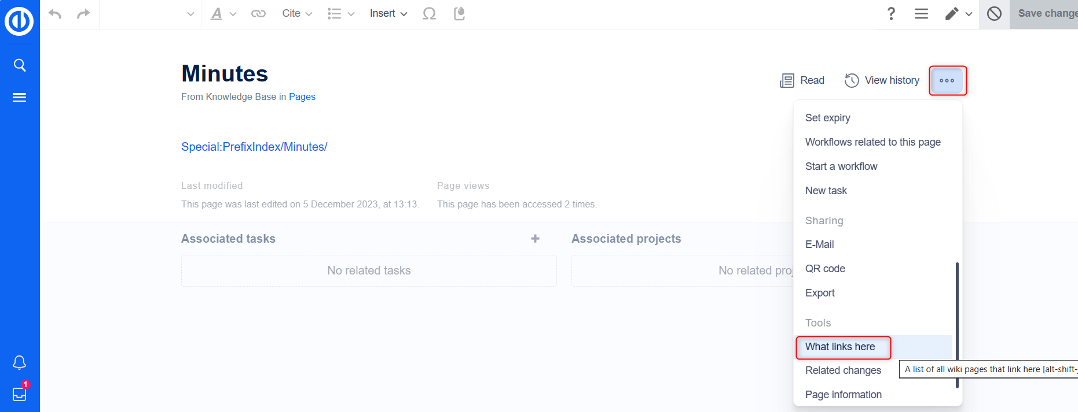
Task: Switch to the Read view
Action: coord(802,80)
